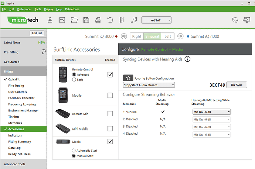The width and height of the screenshot is (255, 169).
Task: Print using the printer icon
Action: coord(98,20)
